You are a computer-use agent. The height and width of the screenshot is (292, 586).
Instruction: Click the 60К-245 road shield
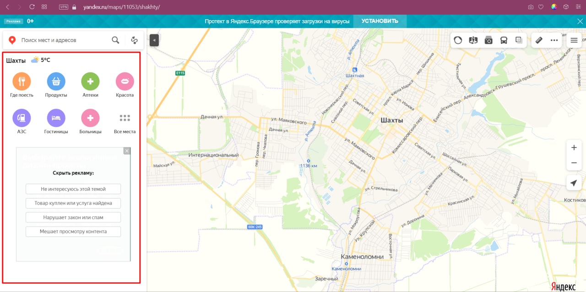[x=254, y=227]
